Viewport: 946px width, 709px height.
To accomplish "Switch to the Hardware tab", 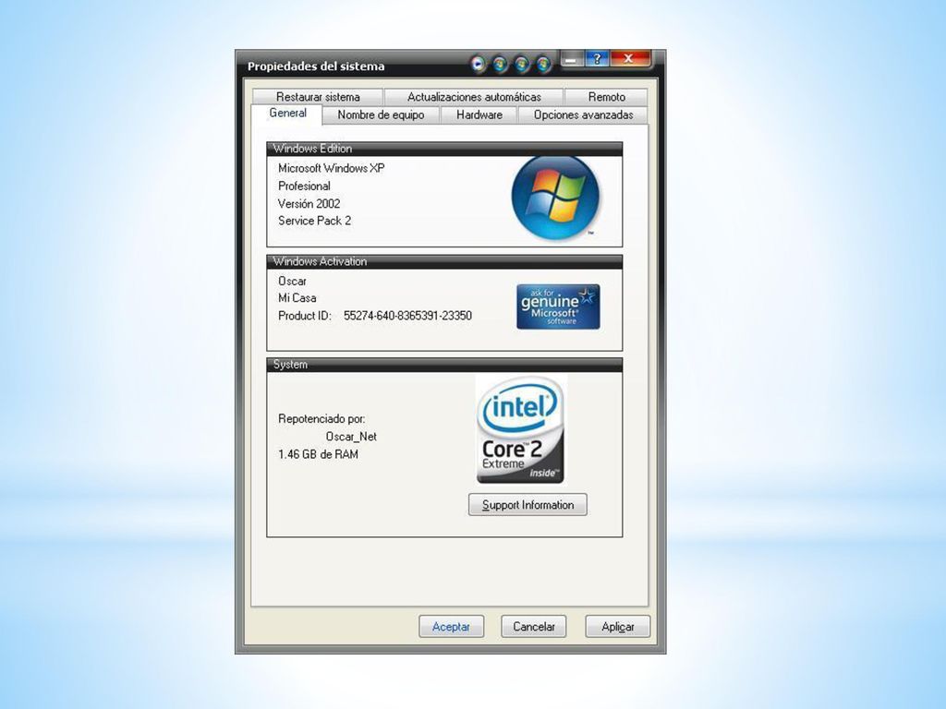I will (479, 114).
